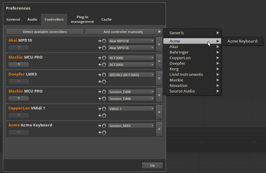This screenshot has width=266, height=173.
Task: Open MIDIIN2 (BCF2000) input dropdown
Action: (131, 75)
